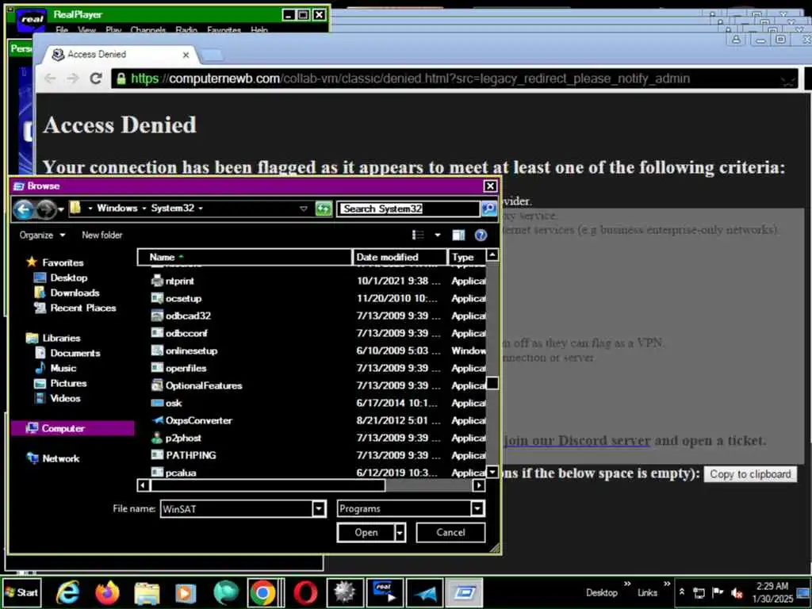Open the File name combo box dropdown

point(320,509)
